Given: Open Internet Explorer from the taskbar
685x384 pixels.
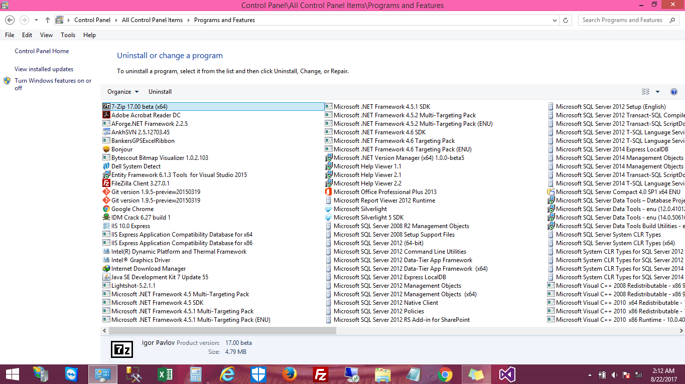Looking at the screenshot, I should (x=227, y=374).
